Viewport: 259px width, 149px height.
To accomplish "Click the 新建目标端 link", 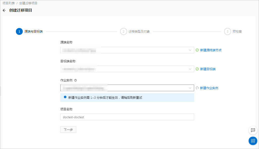I will pos(208,69).
